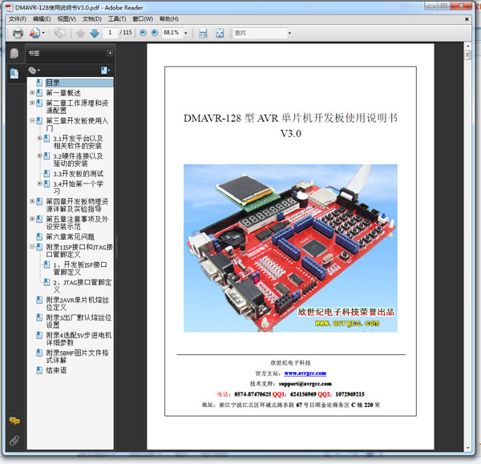This screenshot has width=481, height=464.
Task: Click the Adobe PDF icon in title bar
Action: [x=9, y=7]
